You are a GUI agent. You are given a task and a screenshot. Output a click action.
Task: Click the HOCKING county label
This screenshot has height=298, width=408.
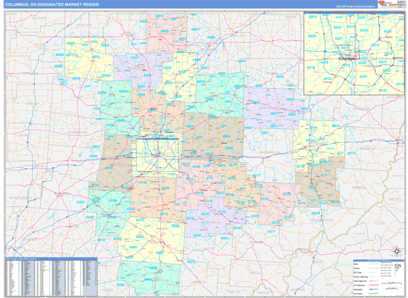[x=209, y=223]
